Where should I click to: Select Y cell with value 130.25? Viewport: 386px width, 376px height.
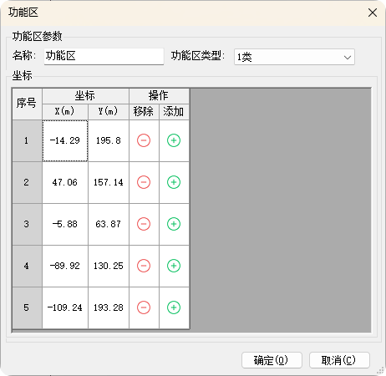tap(109, 266)
